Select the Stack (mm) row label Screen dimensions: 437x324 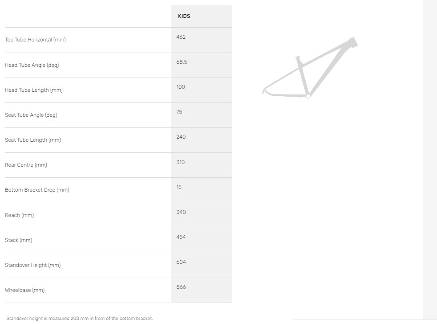tap(18, 240)
